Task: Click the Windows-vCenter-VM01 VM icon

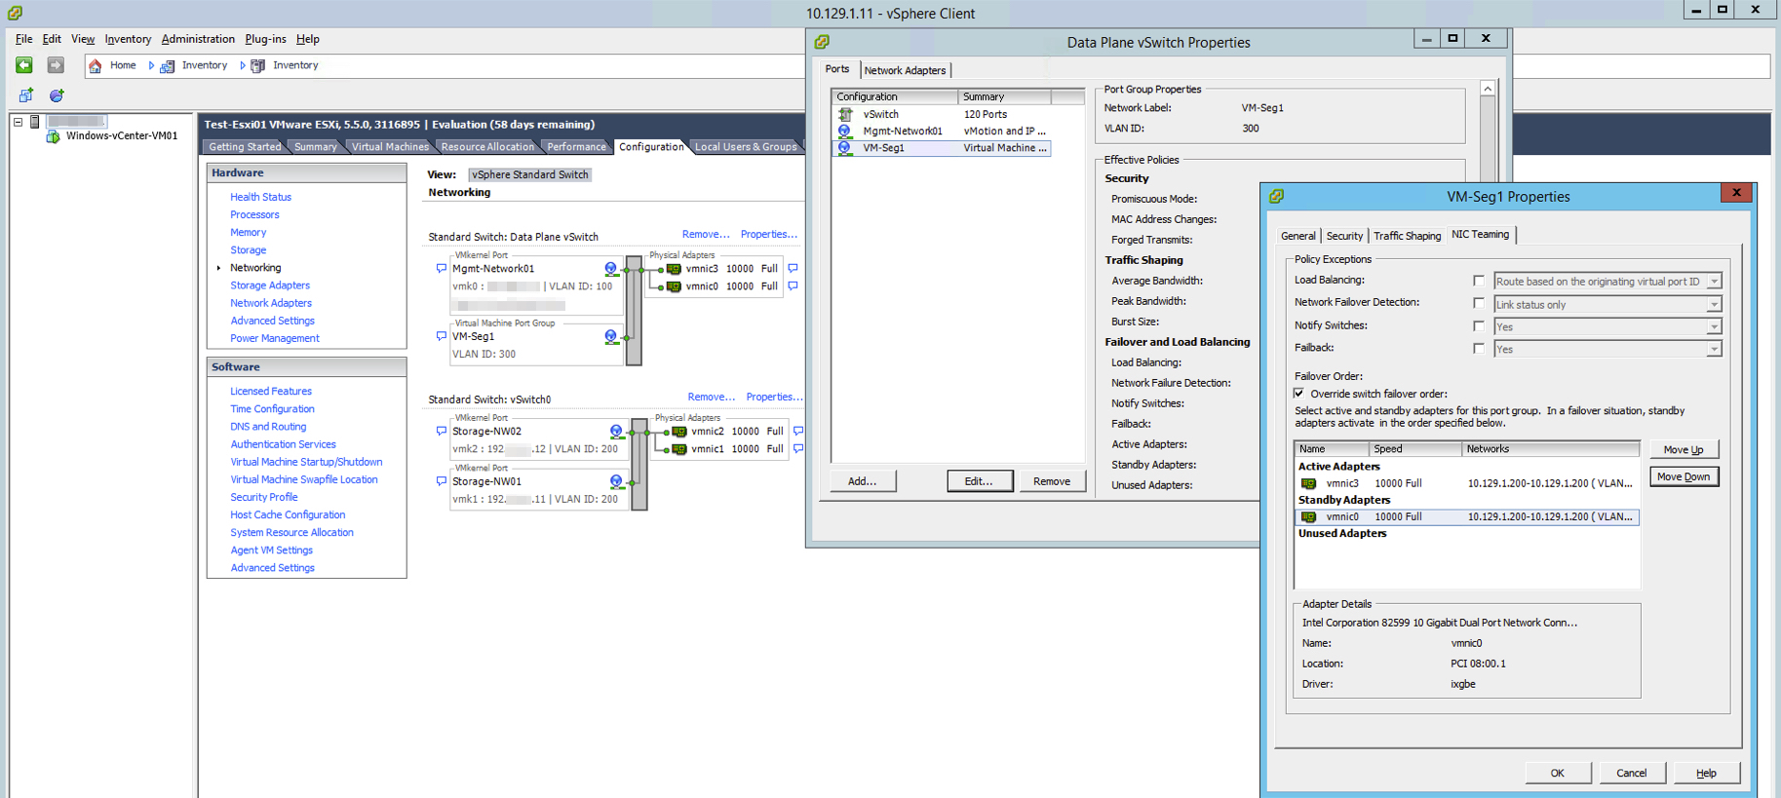Action: point(53,136)
